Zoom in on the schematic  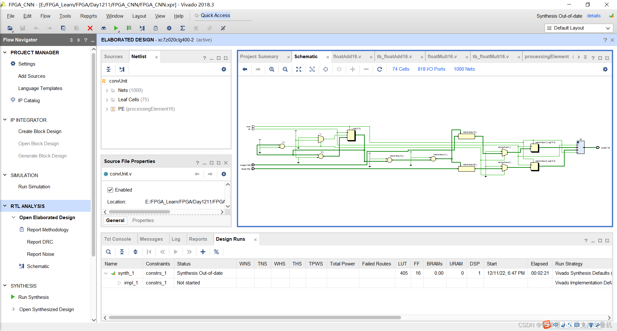(x=272, y=69)
